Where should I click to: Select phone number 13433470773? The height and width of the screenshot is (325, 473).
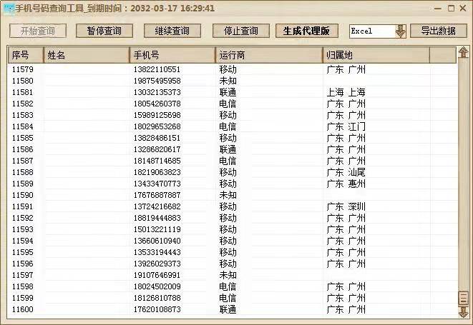tap(157, 184)
